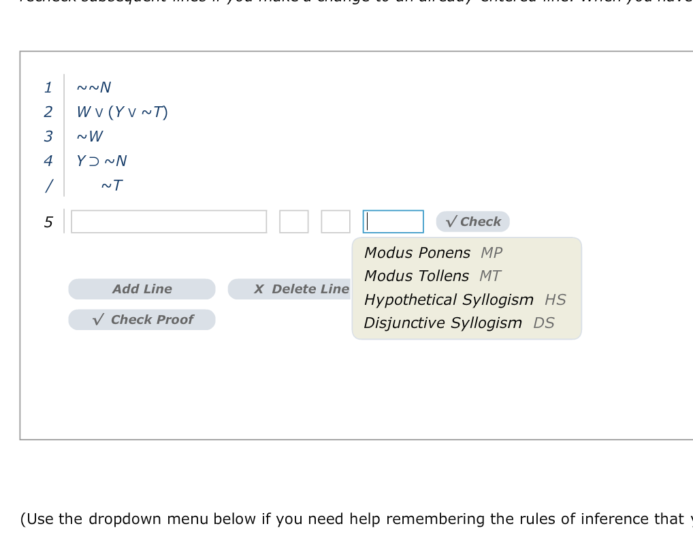Click the conclusion line showing ~T
The height and width of the screenshot is (539, 693).
(112, 185)
